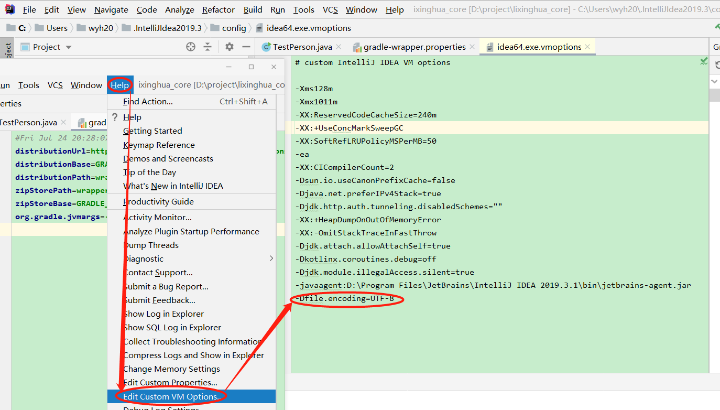
Task: Open What's New in IntelliJ IDEA
Action: 191,186
